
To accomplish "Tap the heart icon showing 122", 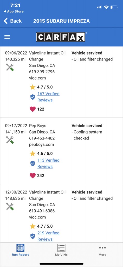I will coord(33,109).
